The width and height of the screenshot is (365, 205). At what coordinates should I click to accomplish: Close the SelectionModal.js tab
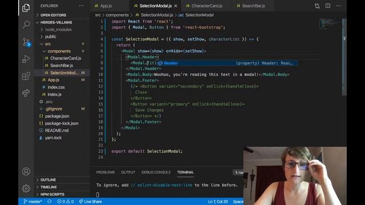176,6
